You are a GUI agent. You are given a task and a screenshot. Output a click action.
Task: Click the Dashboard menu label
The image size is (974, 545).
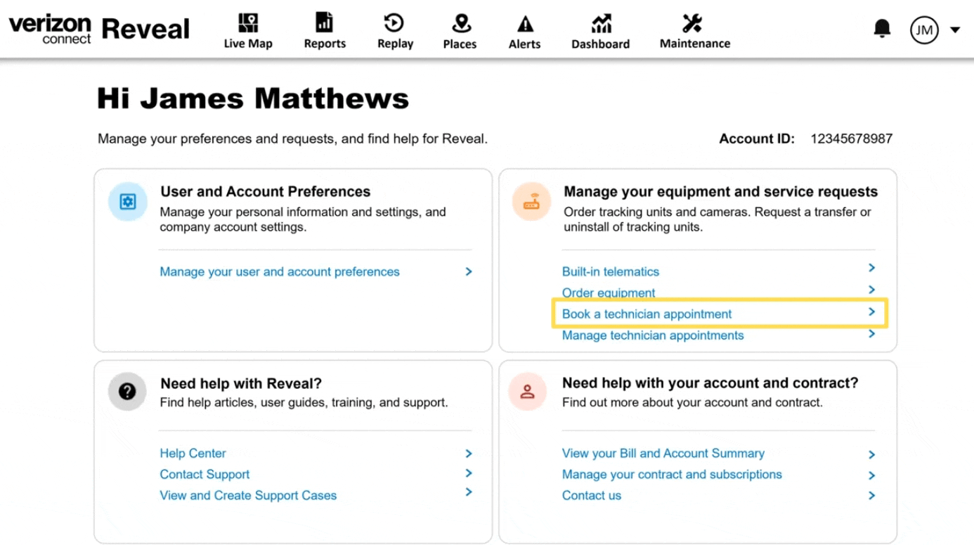[601, 44]
